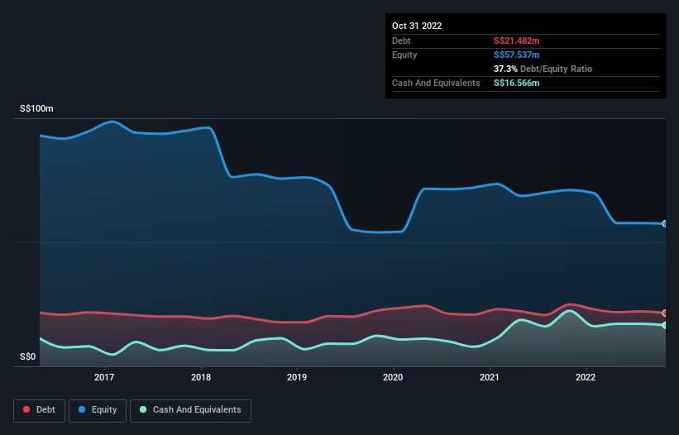Select the 2020 x-axis label
Screen dimensions: 679x435
[393, 377]
